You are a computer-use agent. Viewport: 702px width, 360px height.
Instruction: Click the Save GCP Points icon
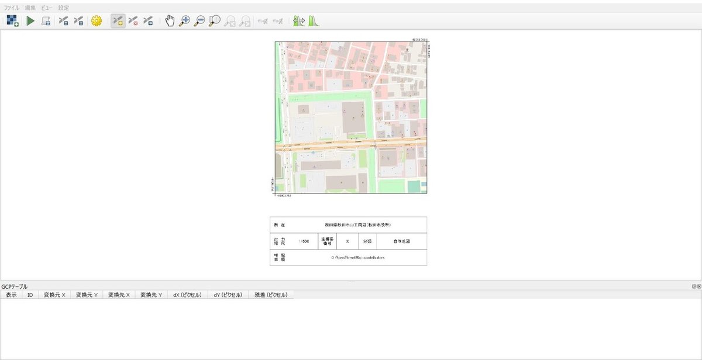(x=79, y=21)
